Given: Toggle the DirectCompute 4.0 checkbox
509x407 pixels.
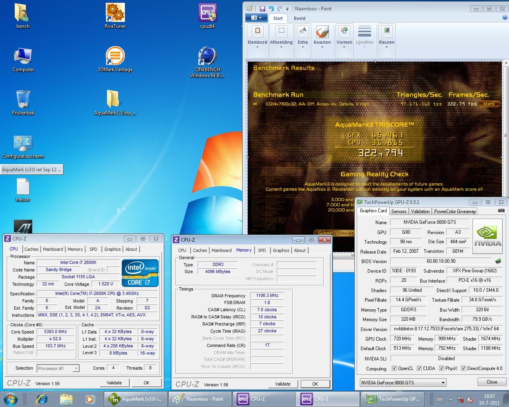Looking at the screenshot, I should click(463, 368).
